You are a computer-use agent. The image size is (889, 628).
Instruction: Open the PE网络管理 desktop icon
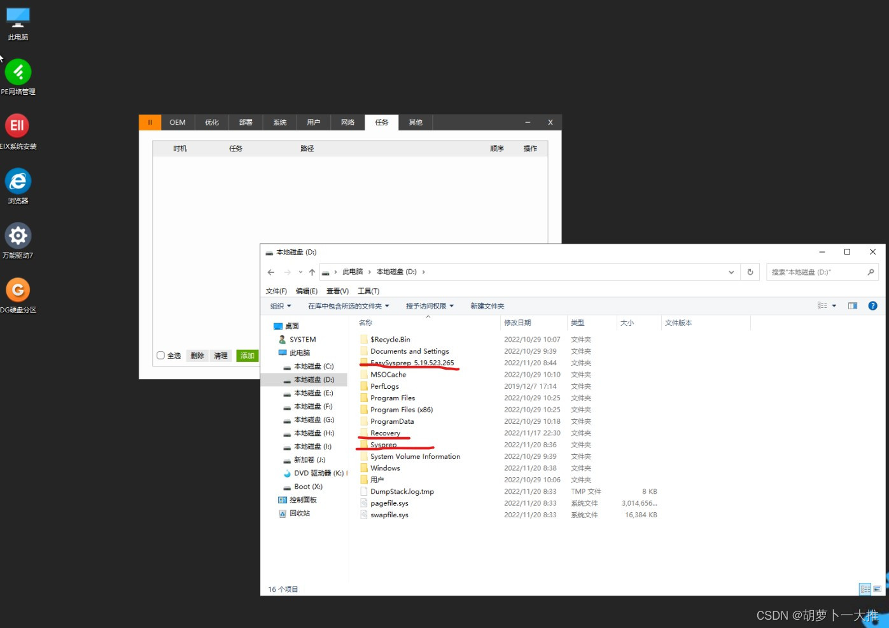coord(18,78)
